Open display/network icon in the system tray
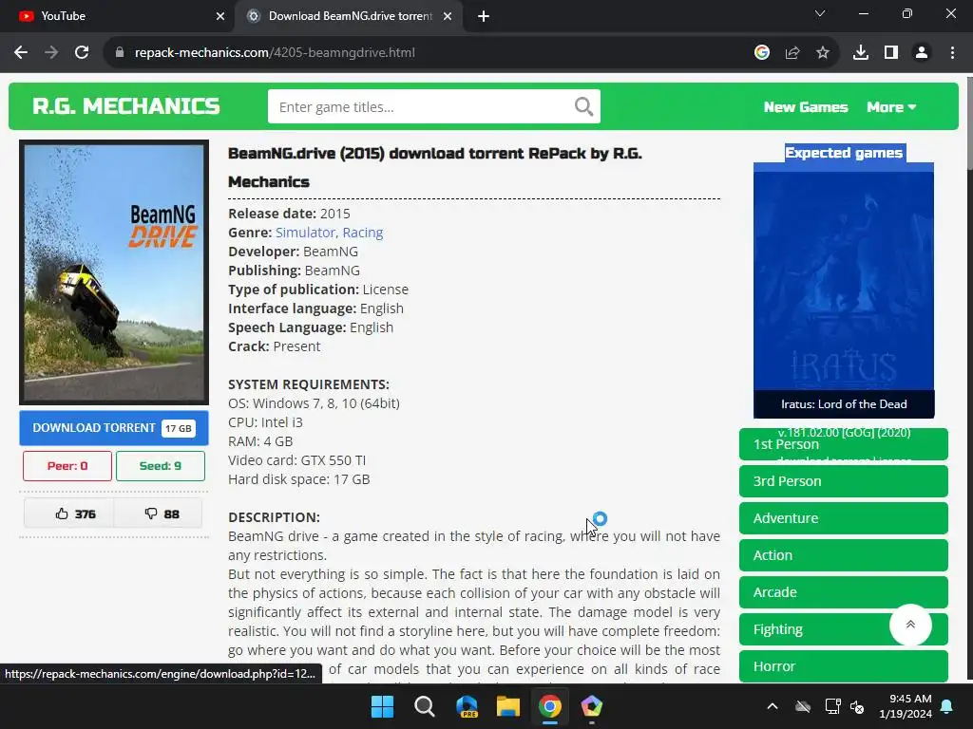The height and width of the screenshot is (729, 973). pos(832,706)
